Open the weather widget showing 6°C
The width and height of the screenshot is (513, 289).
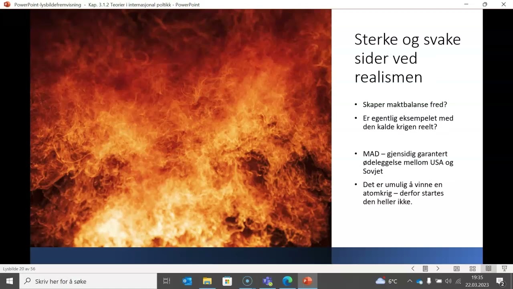(x=386, y=281)
